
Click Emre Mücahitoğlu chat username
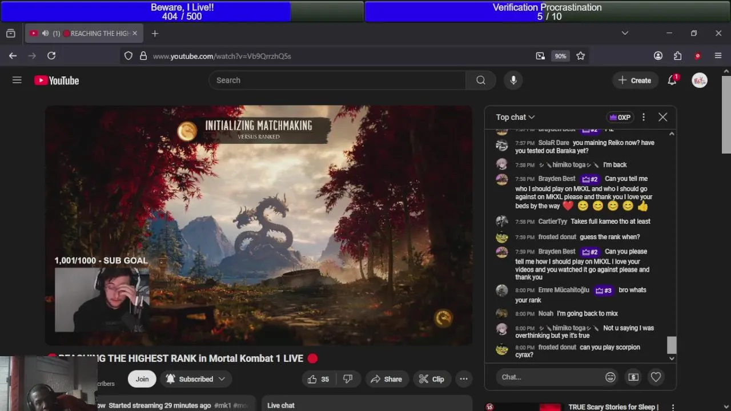point(564,290)
